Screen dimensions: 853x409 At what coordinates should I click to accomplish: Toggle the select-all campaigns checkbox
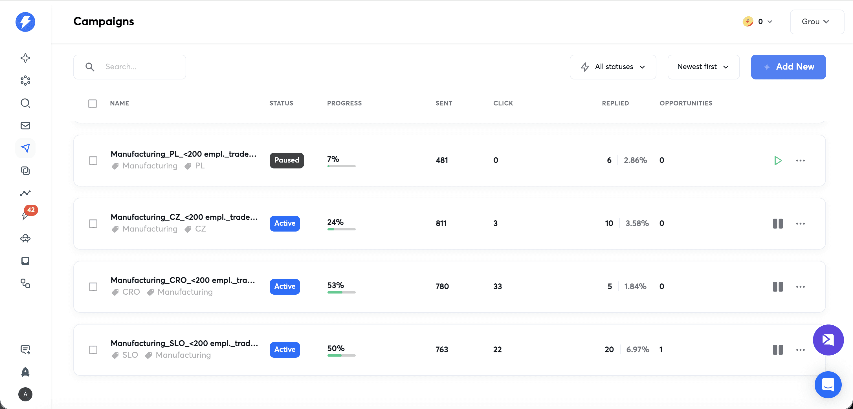93,103
